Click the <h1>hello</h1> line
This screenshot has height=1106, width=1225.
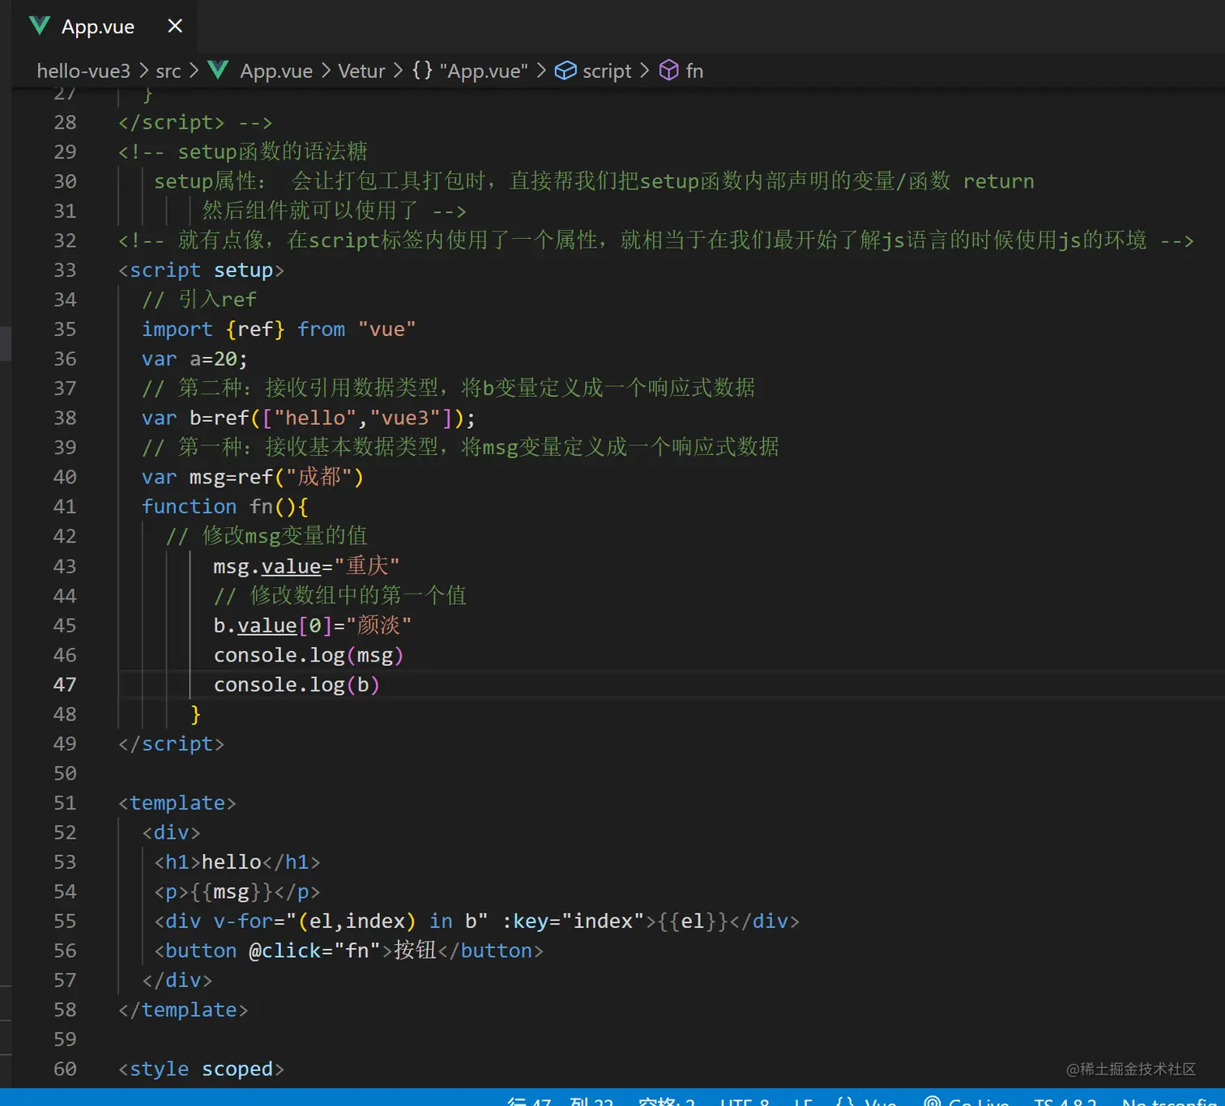coord(237,862)
